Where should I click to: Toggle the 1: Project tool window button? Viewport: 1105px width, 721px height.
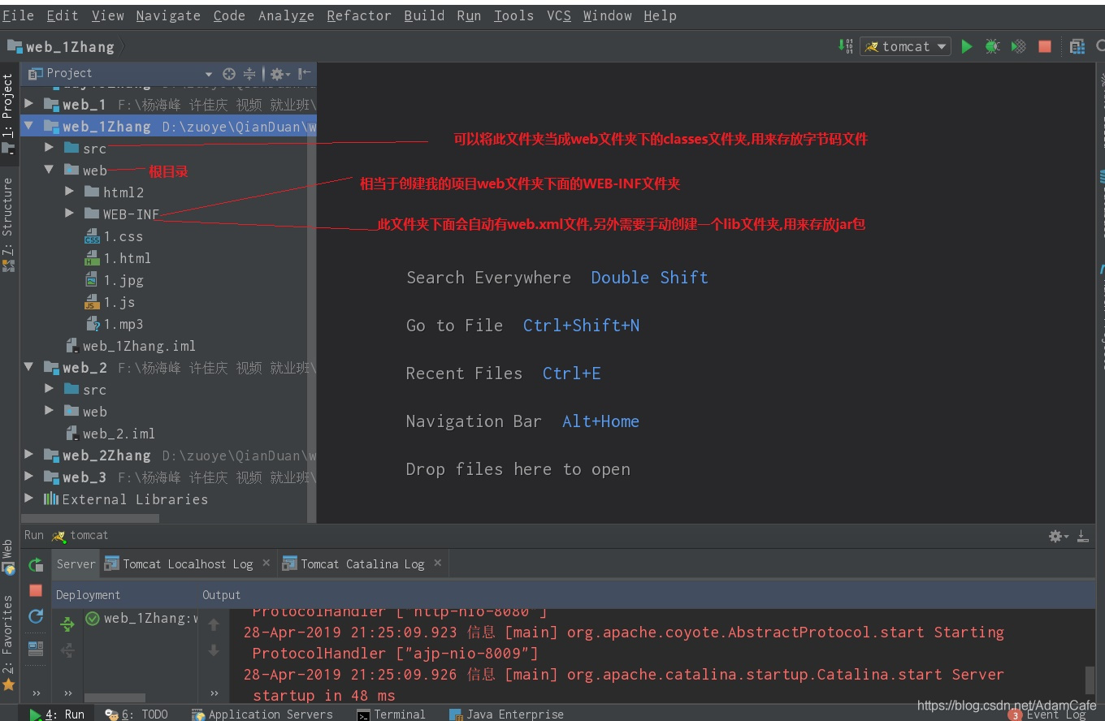pos(8,114)
